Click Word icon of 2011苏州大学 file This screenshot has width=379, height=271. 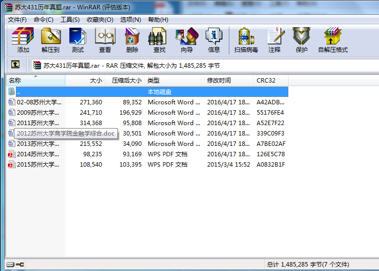coord(11,123)
